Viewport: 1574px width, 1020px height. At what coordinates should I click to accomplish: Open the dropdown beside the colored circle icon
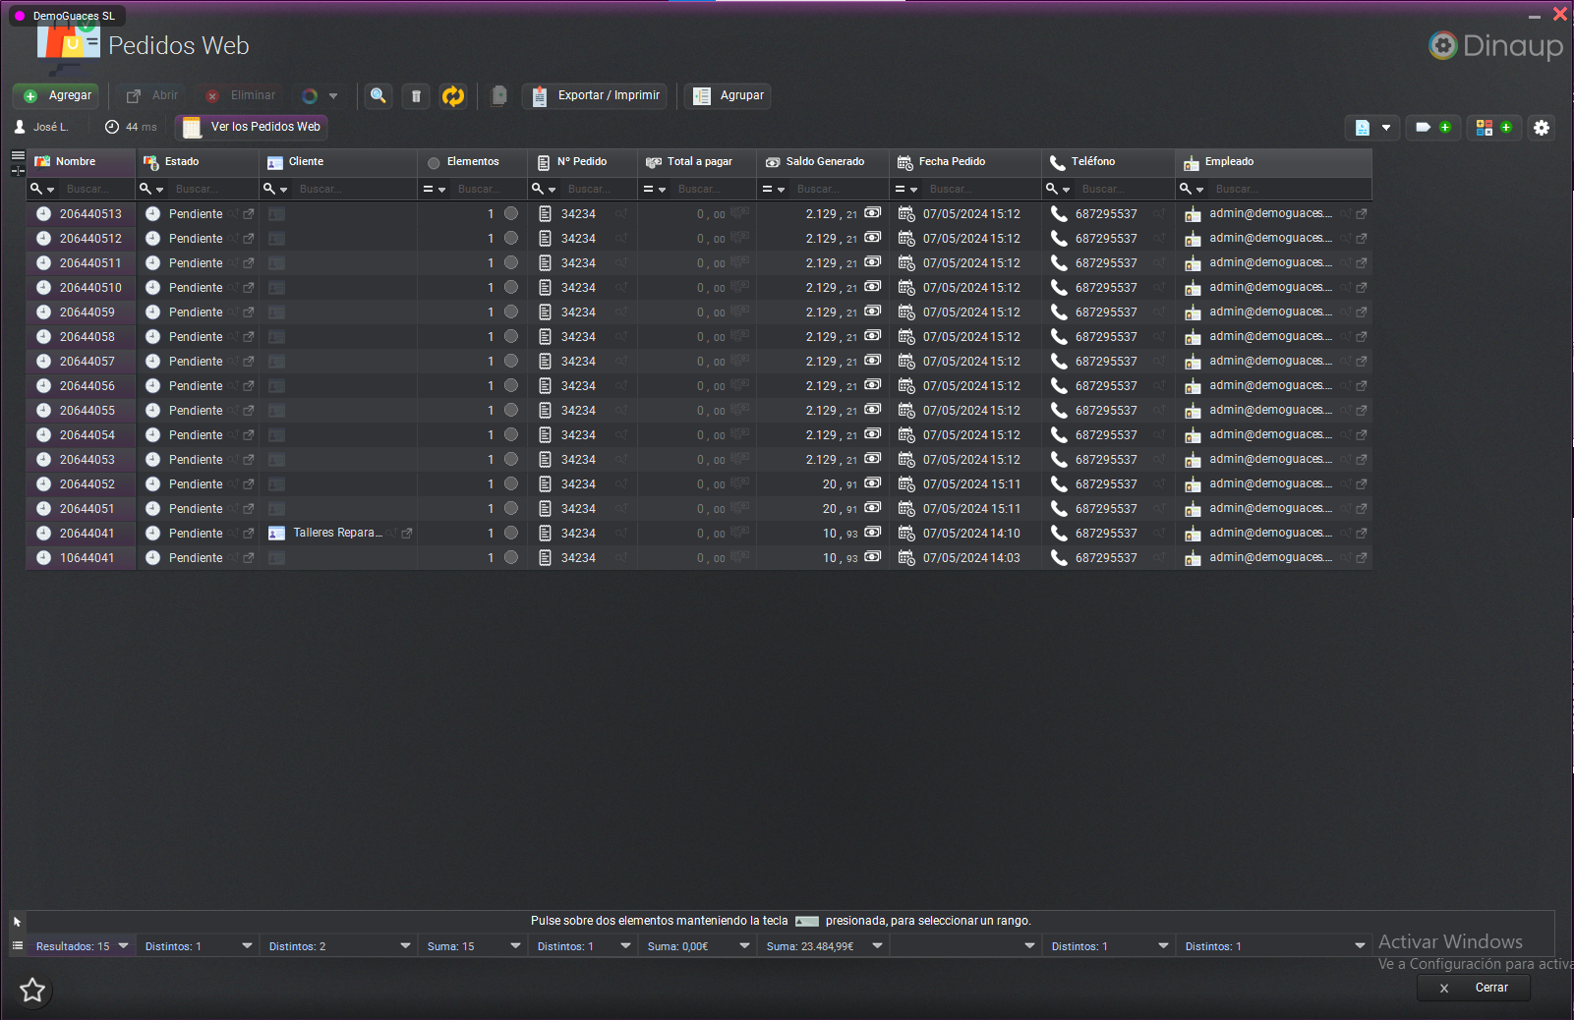(x=334, y=95)
